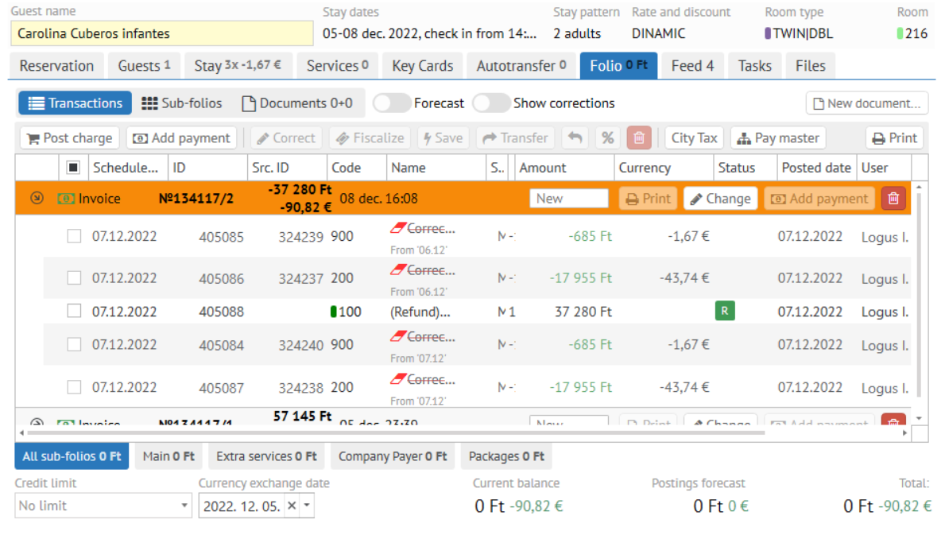Screen dimensions: 945x535
Task: Toggle the select-all checkbox in table header
Action: [73, 168]
